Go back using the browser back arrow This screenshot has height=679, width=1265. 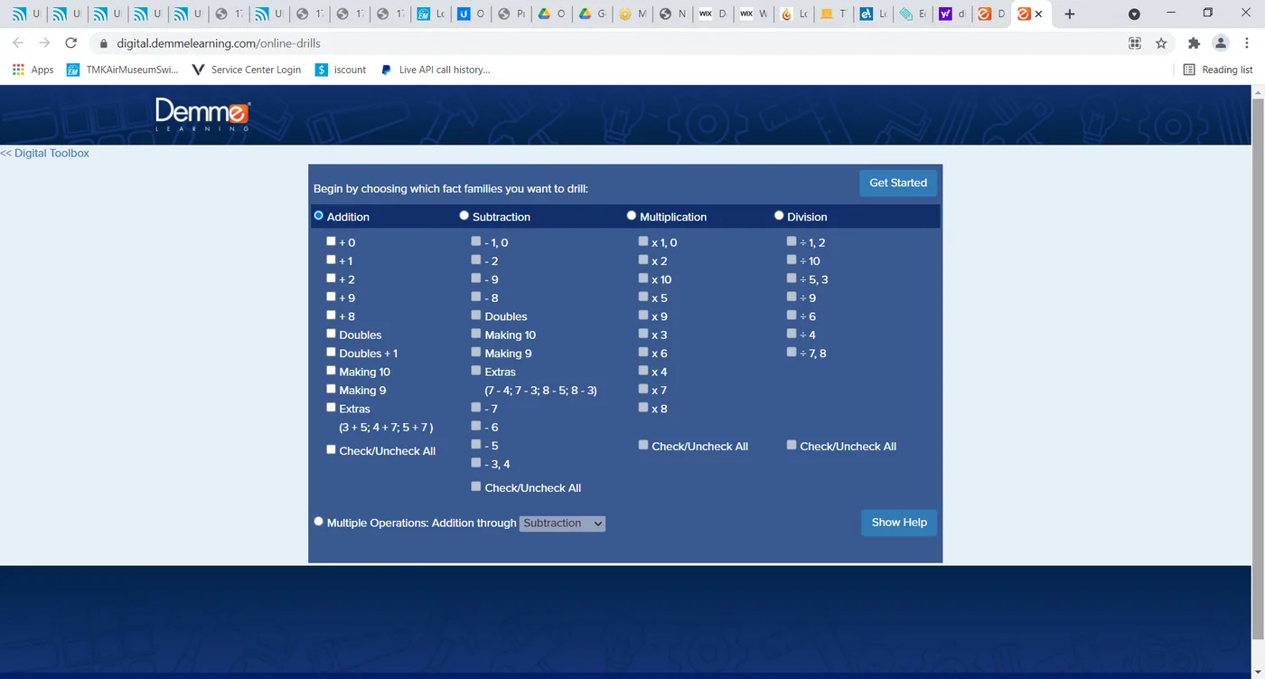[18, 42]
